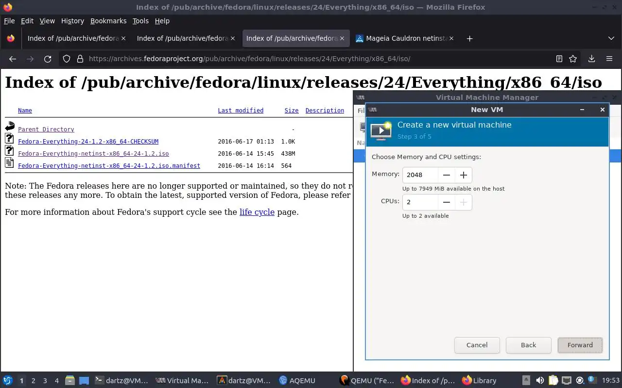
Task: Decrease Memory with minus button
Action: click(x=447, y=175)
